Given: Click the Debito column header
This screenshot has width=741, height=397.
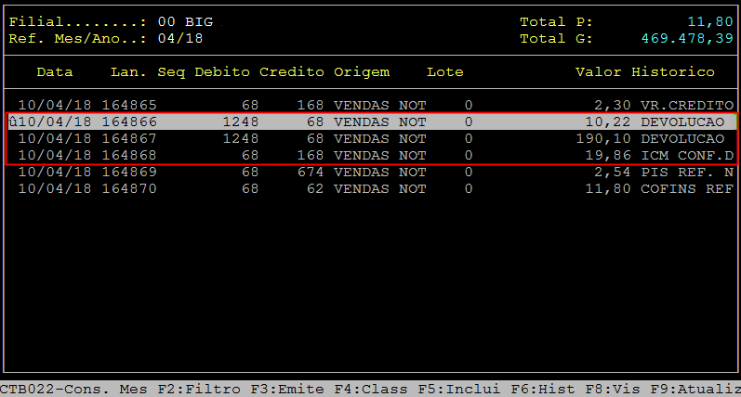Looking at the screenshot, I should coord(221,72).
